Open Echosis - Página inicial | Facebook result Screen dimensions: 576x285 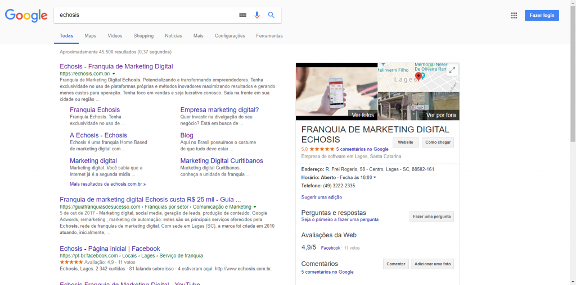pyautogui.click(x=110, y=249)
